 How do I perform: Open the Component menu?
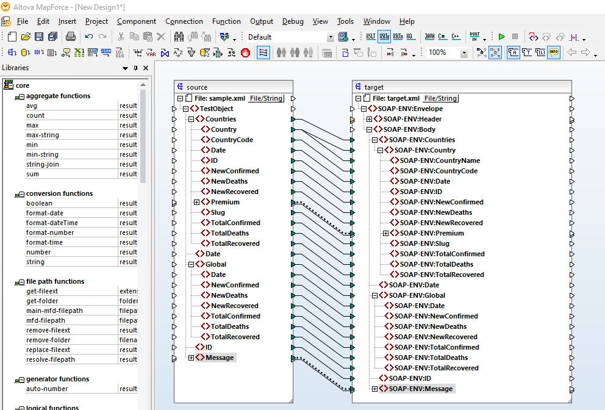tap(137, 21)
